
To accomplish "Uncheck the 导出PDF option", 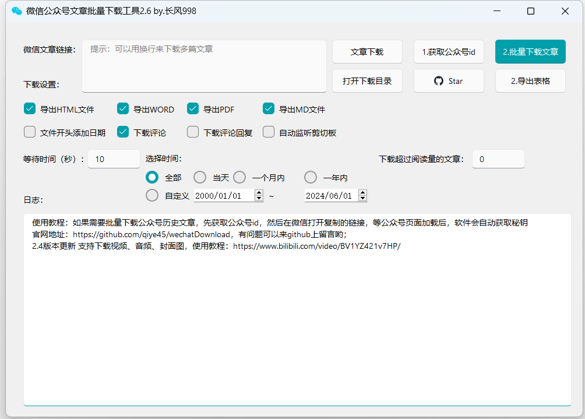I will [192, 109].
